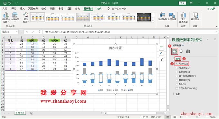The width and height of the screenshot is (219, 119).
Task: Switch to the Sheet1 tab
Action: point(20,113)
